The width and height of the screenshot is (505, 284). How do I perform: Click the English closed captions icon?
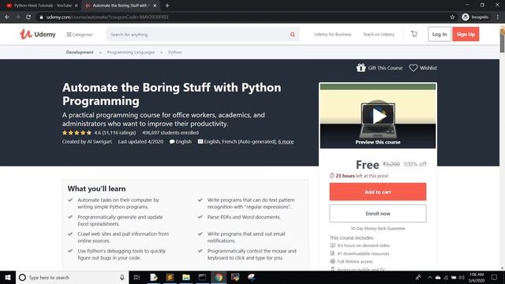(x=200, y=142)
